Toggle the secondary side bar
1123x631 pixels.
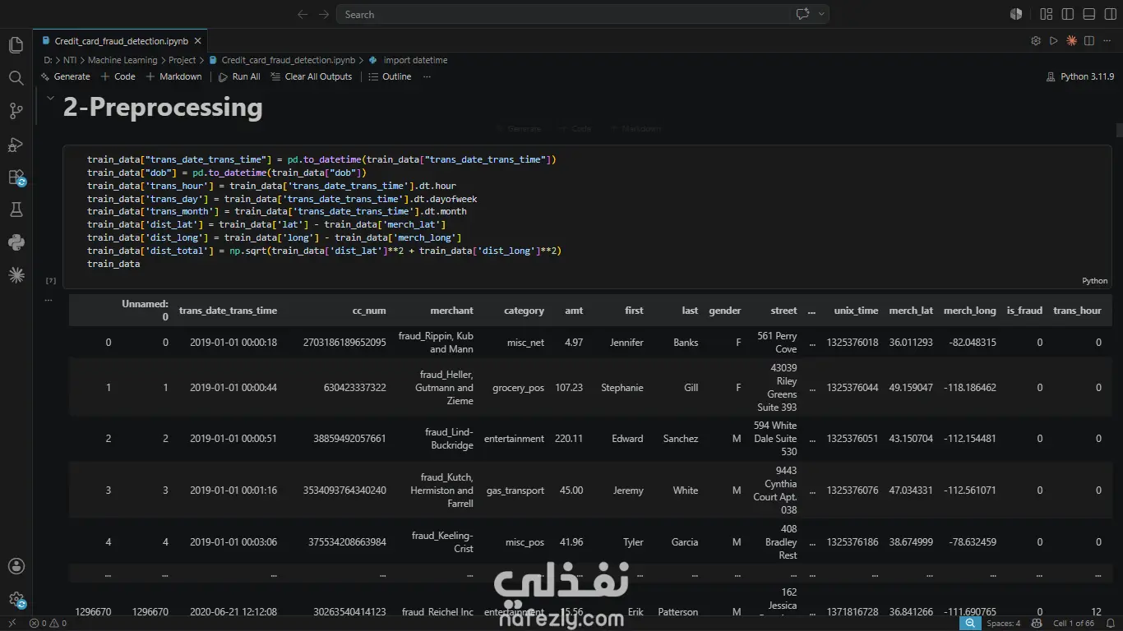(1109, 14)
